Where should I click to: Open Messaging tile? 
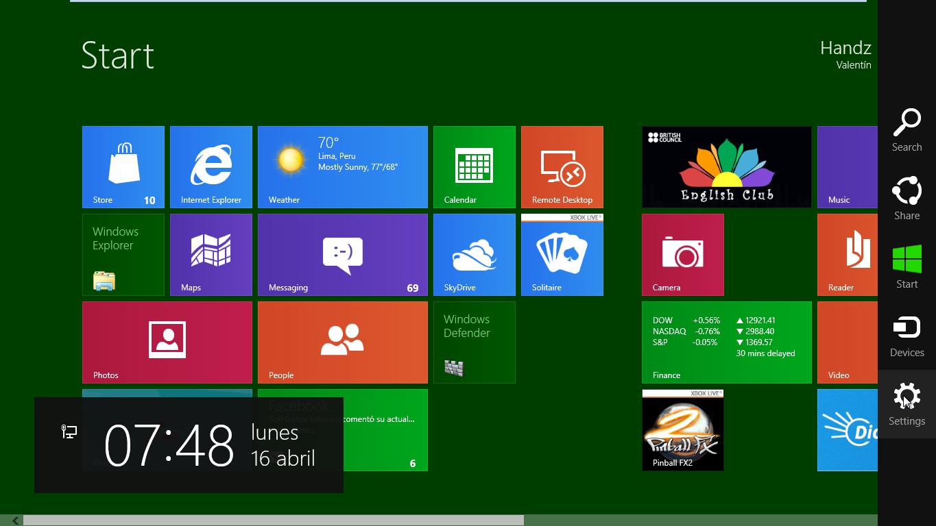pos(343,255)
